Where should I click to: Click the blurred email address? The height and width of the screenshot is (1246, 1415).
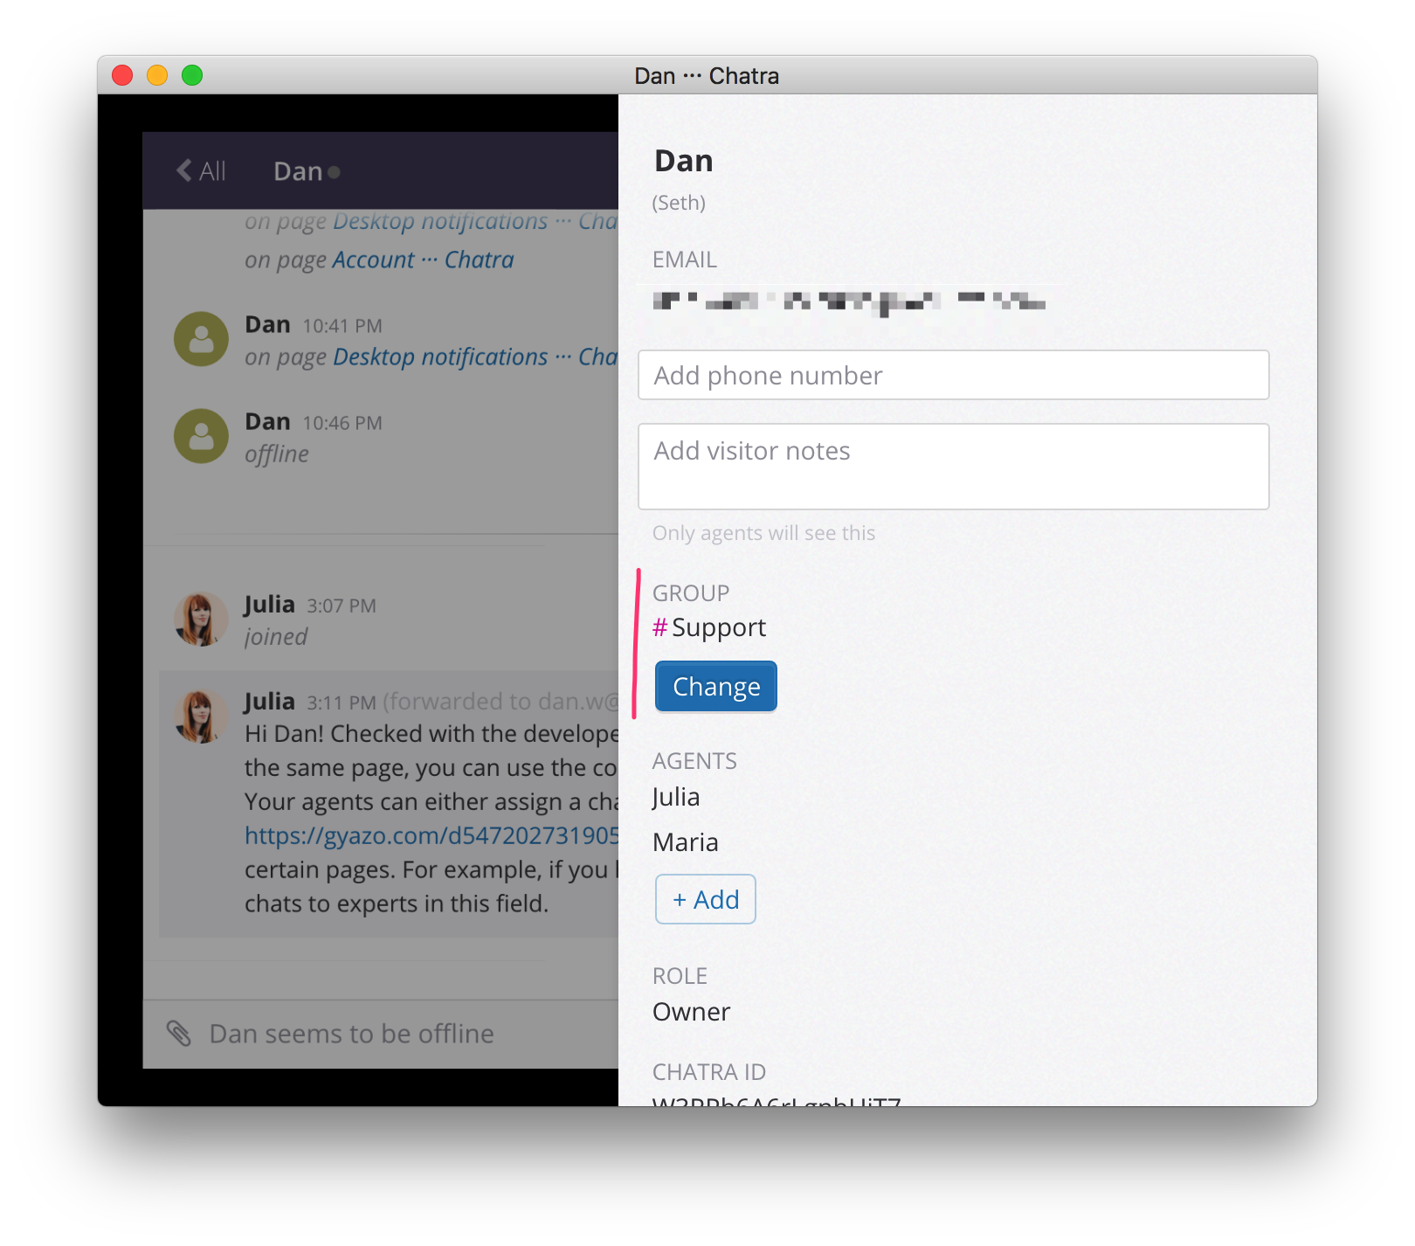click(x=849, y=301)
